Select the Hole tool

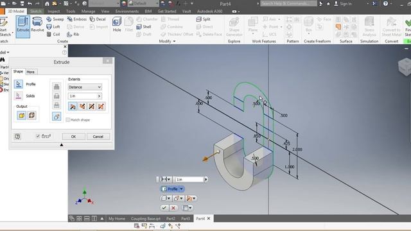pos(117,24)
